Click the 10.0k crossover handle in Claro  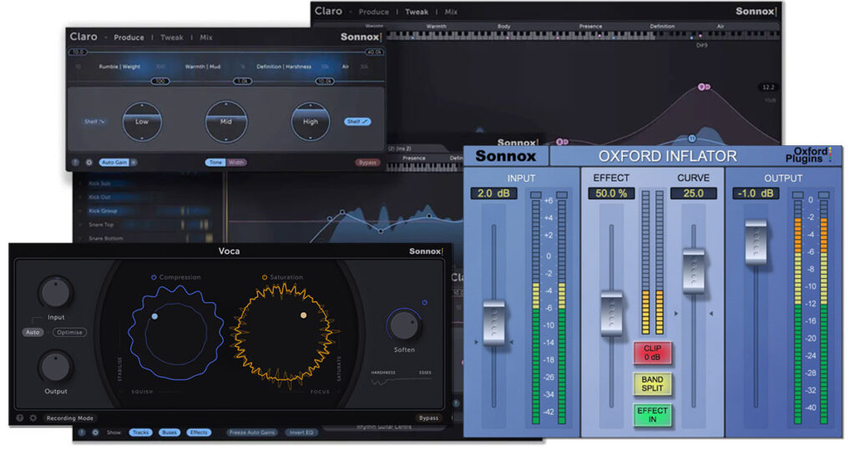coord(325,81)
